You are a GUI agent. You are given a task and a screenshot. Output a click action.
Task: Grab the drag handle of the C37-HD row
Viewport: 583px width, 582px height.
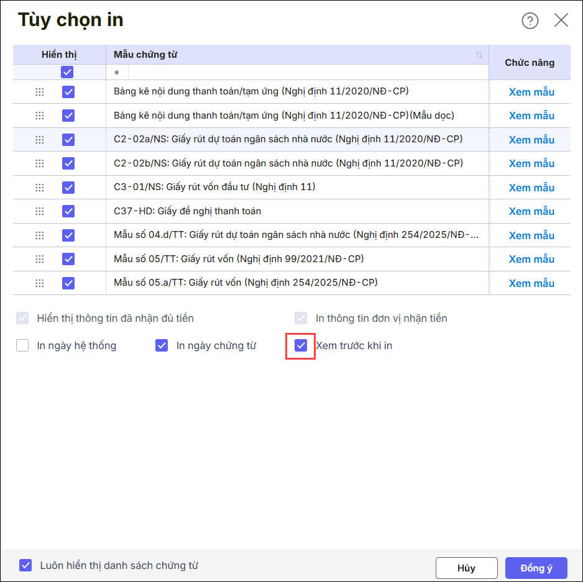(x=40, y=211)
